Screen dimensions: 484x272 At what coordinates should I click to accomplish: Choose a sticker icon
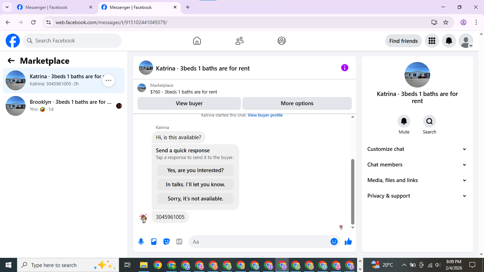167,242
